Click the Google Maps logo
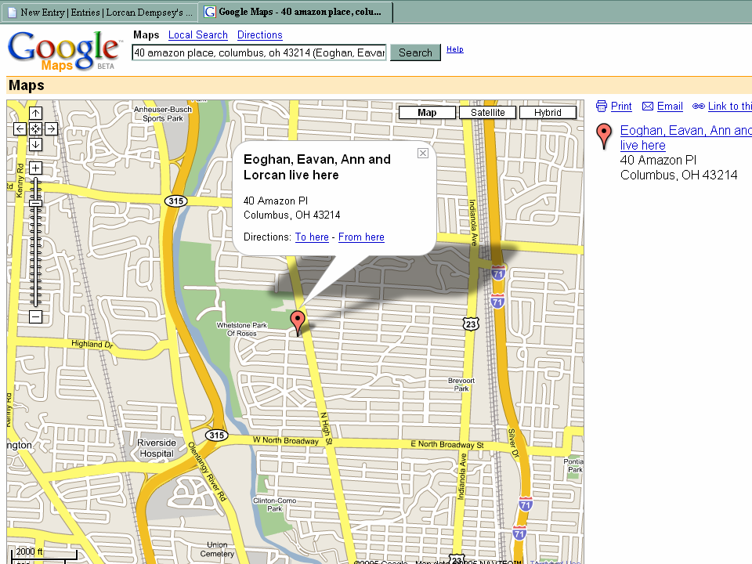Screen dimensions: 752x564 tap(63, 51)
